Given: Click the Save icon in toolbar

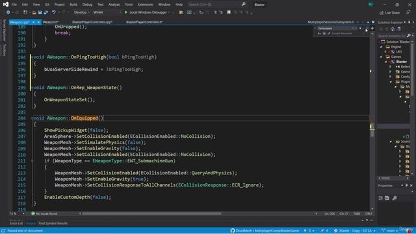Looking at the screenshot, I should (x=40, y=12).
